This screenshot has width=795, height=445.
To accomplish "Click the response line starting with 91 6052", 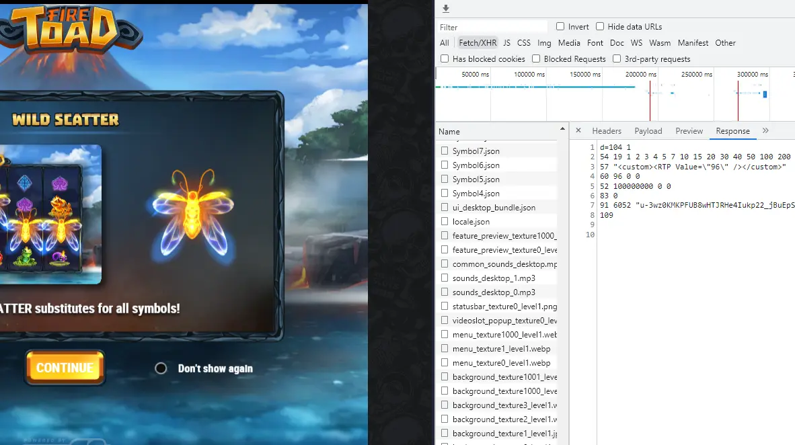I will tap(697, 205).
